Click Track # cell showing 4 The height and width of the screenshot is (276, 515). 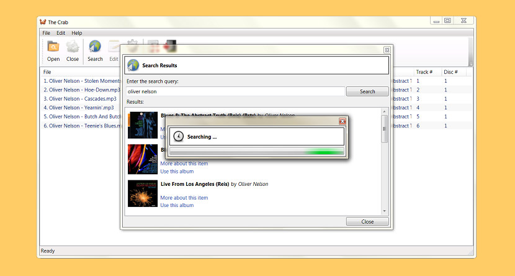(x=418, y=108)
